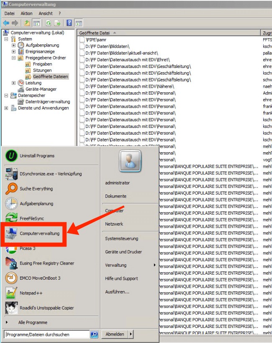Click the Export list toolbar icon
272x343 pixels.
pos(57,23)
